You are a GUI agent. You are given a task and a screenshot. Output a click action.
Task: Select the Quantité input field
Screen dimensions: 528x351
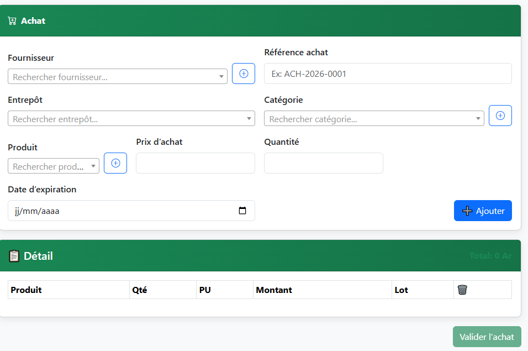[324, 163]
